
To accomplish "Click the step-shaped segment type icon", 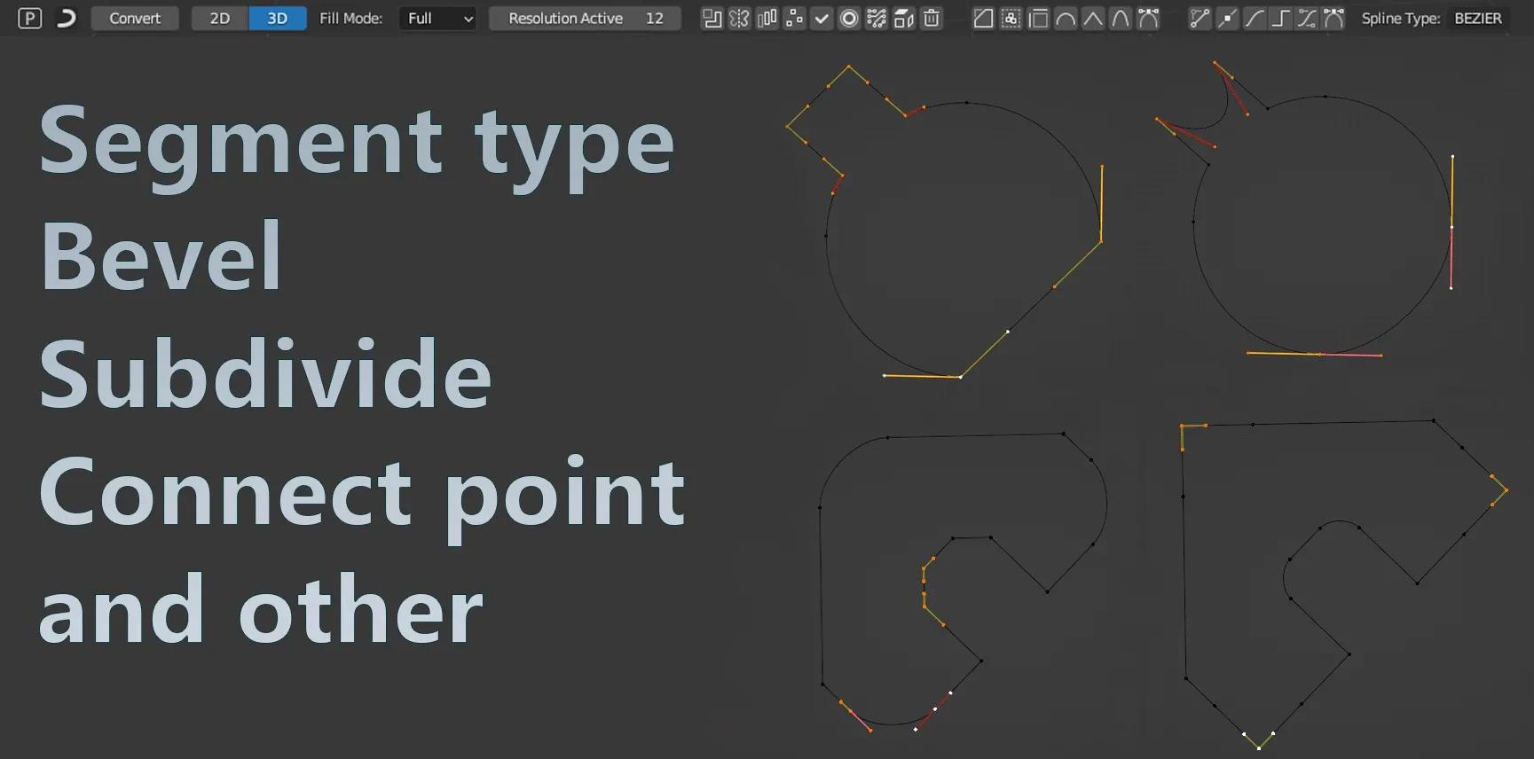I will (x=1280, y=18).
